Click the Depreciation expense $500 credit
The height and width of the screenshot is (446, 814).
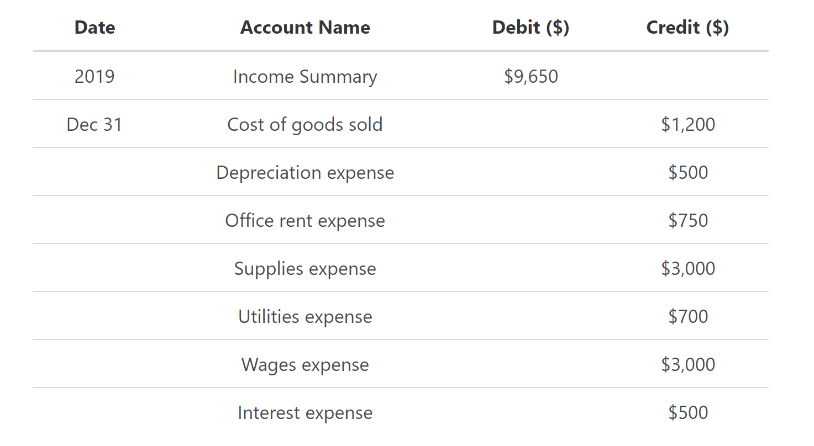(x=687, y=172)
